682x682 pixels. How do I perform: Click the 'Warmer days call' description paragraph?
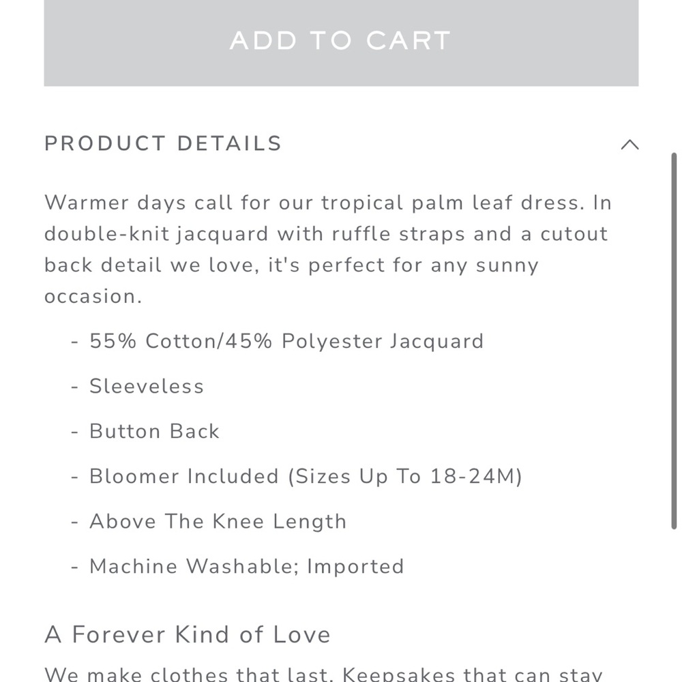[329, 249]
